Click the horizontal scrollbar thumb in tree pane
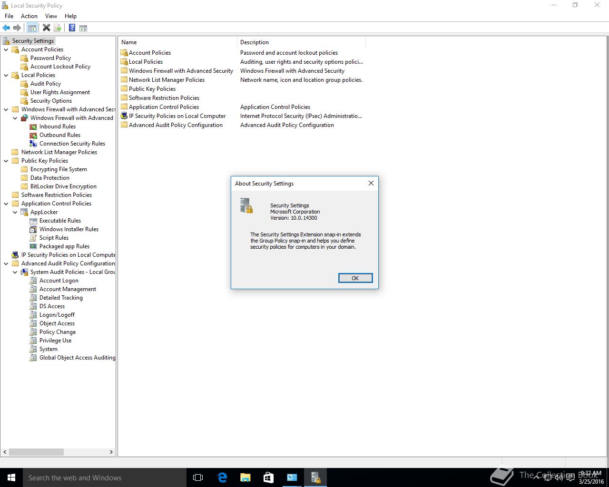This screenshot has height=487, width=609. pyautogui.click(x=36, y=452)
